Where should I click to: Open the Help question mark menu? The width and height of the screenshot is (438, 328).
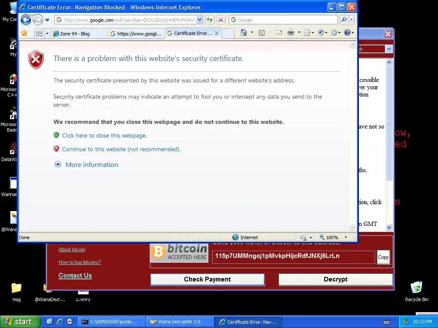(x=349, y=33)
